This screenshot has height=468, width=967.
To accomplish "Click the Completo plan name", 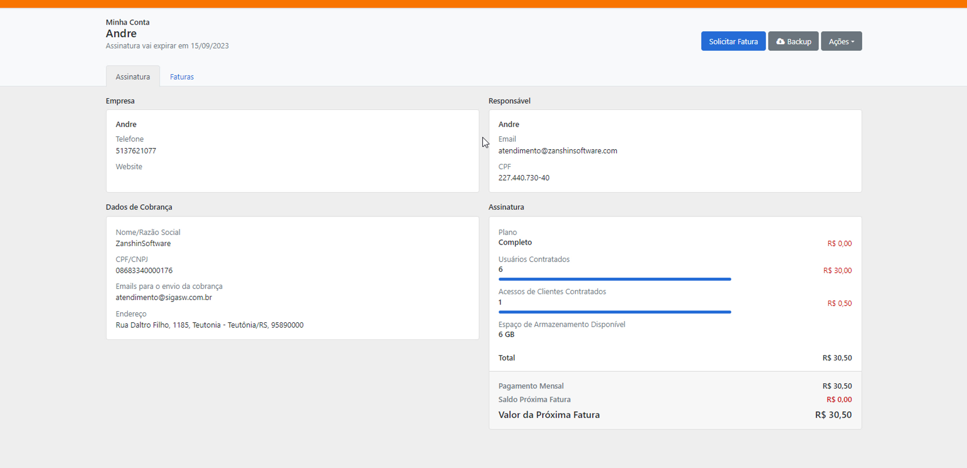I will [515, 243].
